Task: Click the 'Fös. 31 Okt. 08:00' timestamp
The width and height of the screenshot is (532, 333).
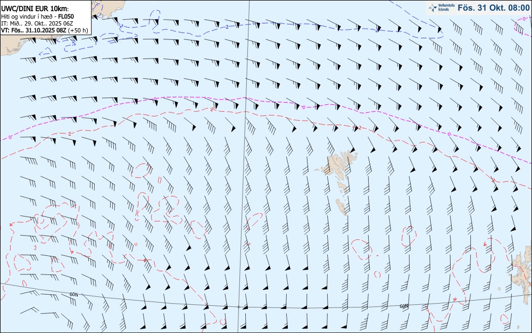Action: point(493,7)
